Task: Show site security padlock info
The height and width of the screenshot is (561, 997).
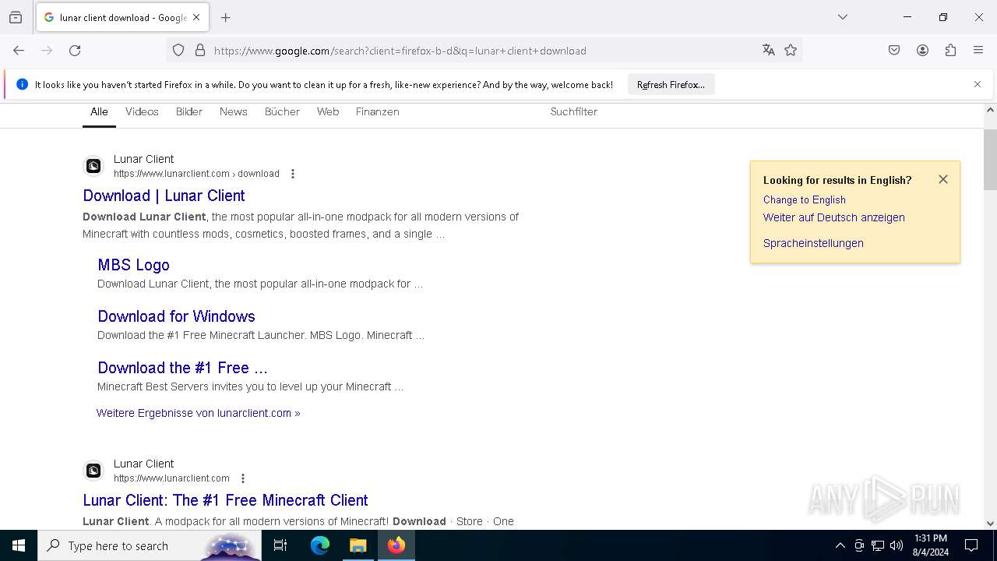Action: coord(200,51)
